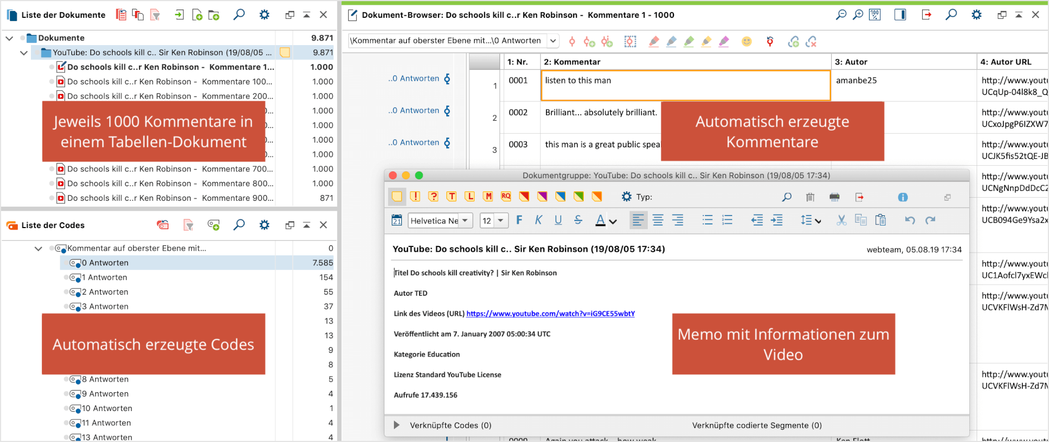Open the code path dropdown '\0 Antworten'
Viewport: 1049px width, 442px height.
(552, 41)
